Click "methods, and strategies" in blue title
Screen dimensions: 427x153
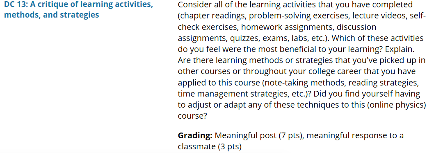[x=51, y=14]
